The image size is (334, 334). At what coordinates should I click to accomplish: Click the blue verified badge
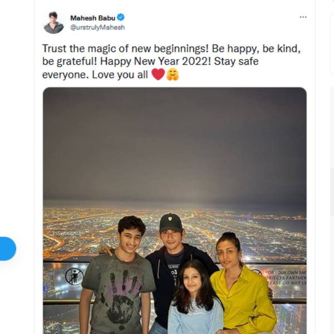click(x=121, y=17)
